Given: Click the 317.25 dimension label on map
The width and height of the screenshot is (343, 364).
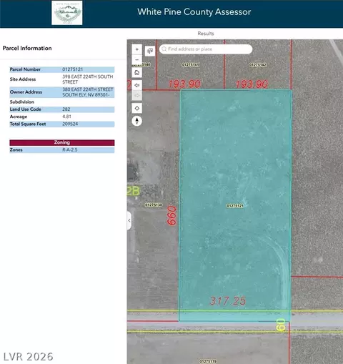Looking at the screenshot, I should (x=228, y=301).
